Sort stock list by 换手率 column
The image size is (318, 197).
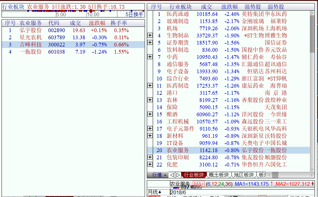coord(119,23)
